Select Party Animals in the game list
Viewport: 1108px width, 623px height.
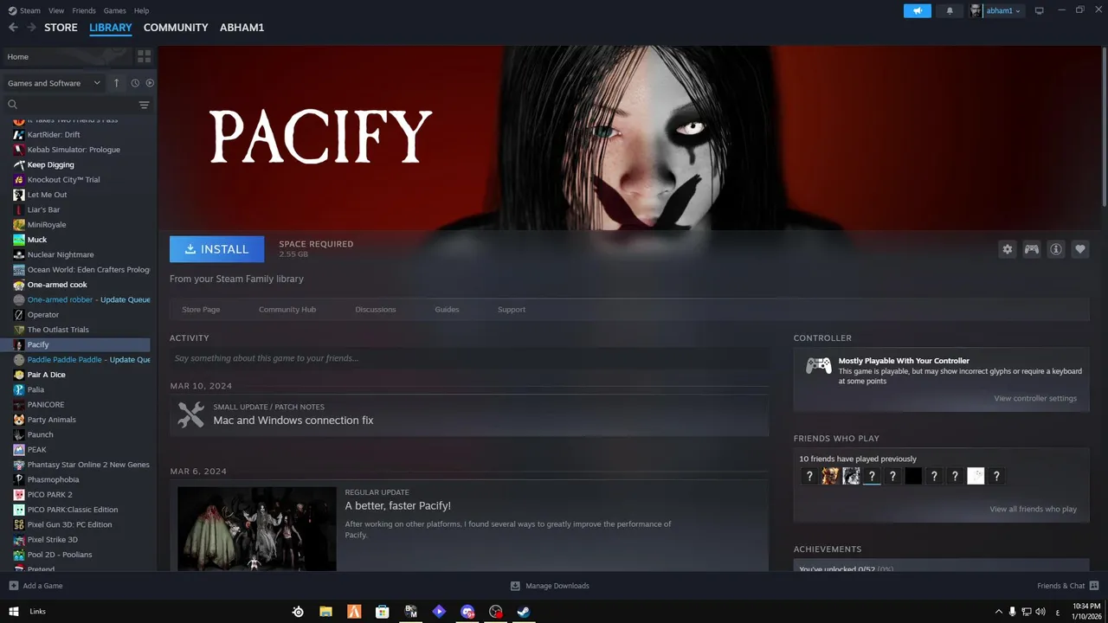51,420
